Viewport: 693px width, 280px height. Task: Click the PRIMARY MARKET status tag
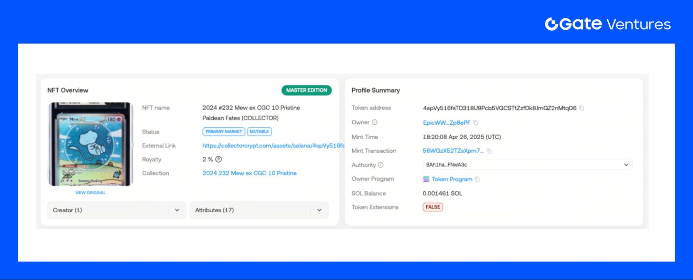(x=224, y=132)
